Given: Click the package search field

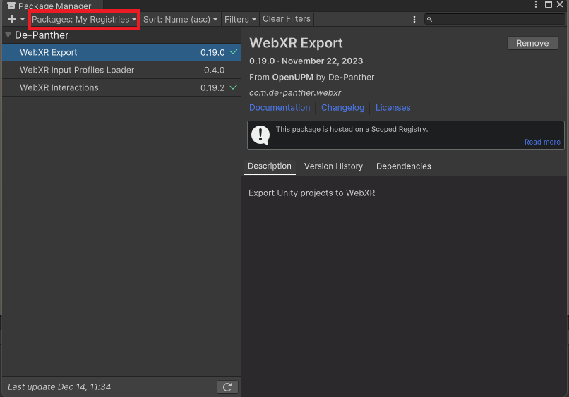Looking at the screenshot, I should (494, 19).
